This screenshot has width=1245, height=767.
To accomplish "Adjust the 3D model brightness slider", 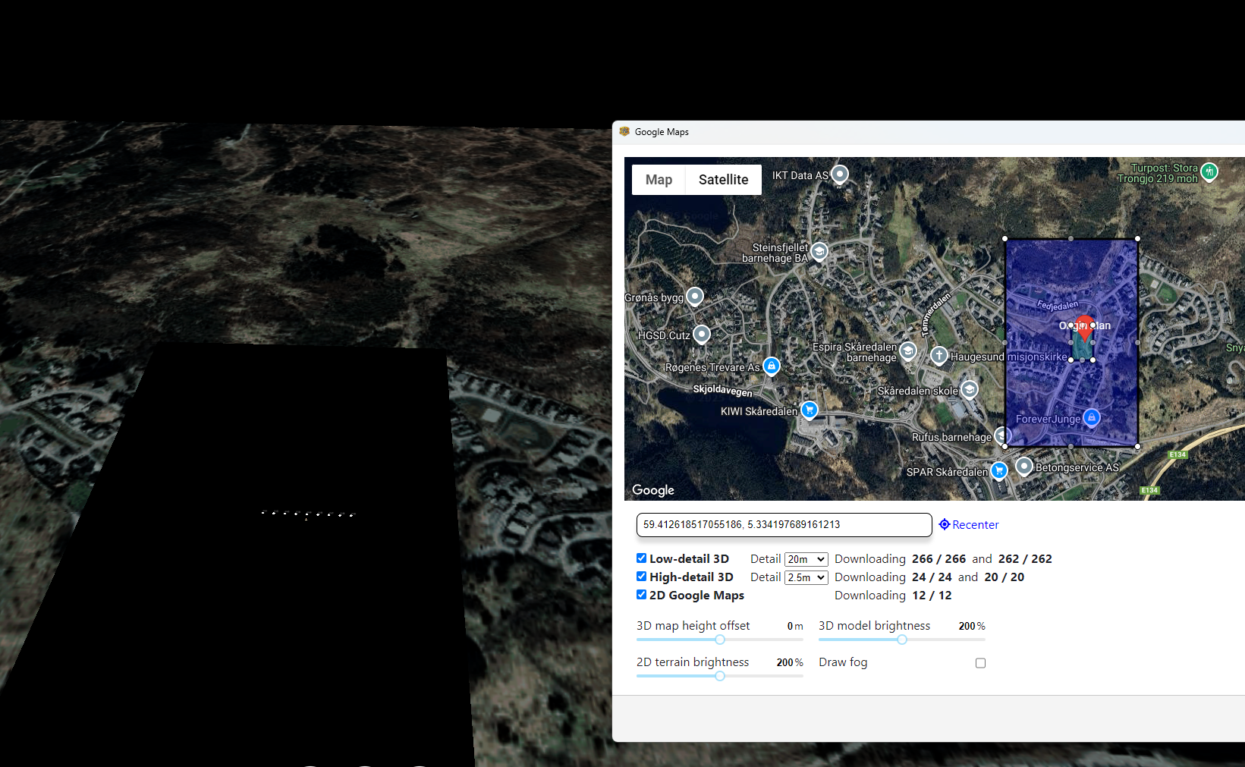I will (902, 640).
